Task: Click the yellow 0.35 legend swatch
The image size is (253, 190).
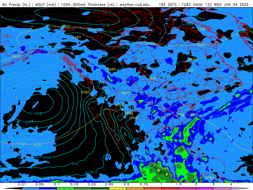Action: tap(118, 188)
